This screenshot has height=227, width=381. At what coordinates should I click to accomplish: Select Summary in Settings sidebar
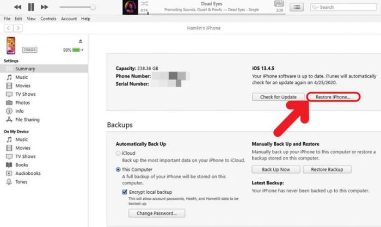pos(44,69)
